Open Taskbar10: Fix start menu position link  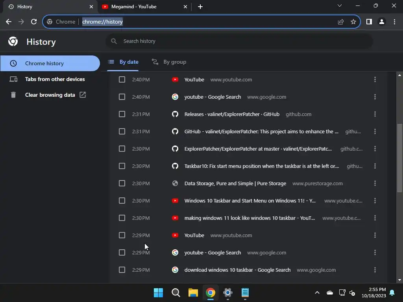point(261,166)
